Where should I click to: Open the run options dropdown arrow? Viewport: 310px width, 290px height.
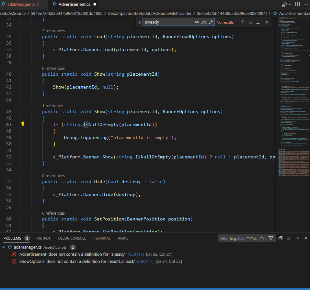coord(290,4)
